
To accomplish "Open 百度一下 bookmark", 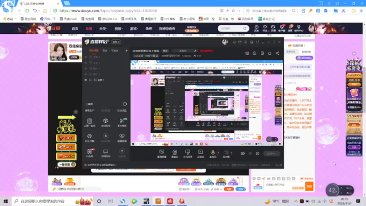I will (48, 19).
